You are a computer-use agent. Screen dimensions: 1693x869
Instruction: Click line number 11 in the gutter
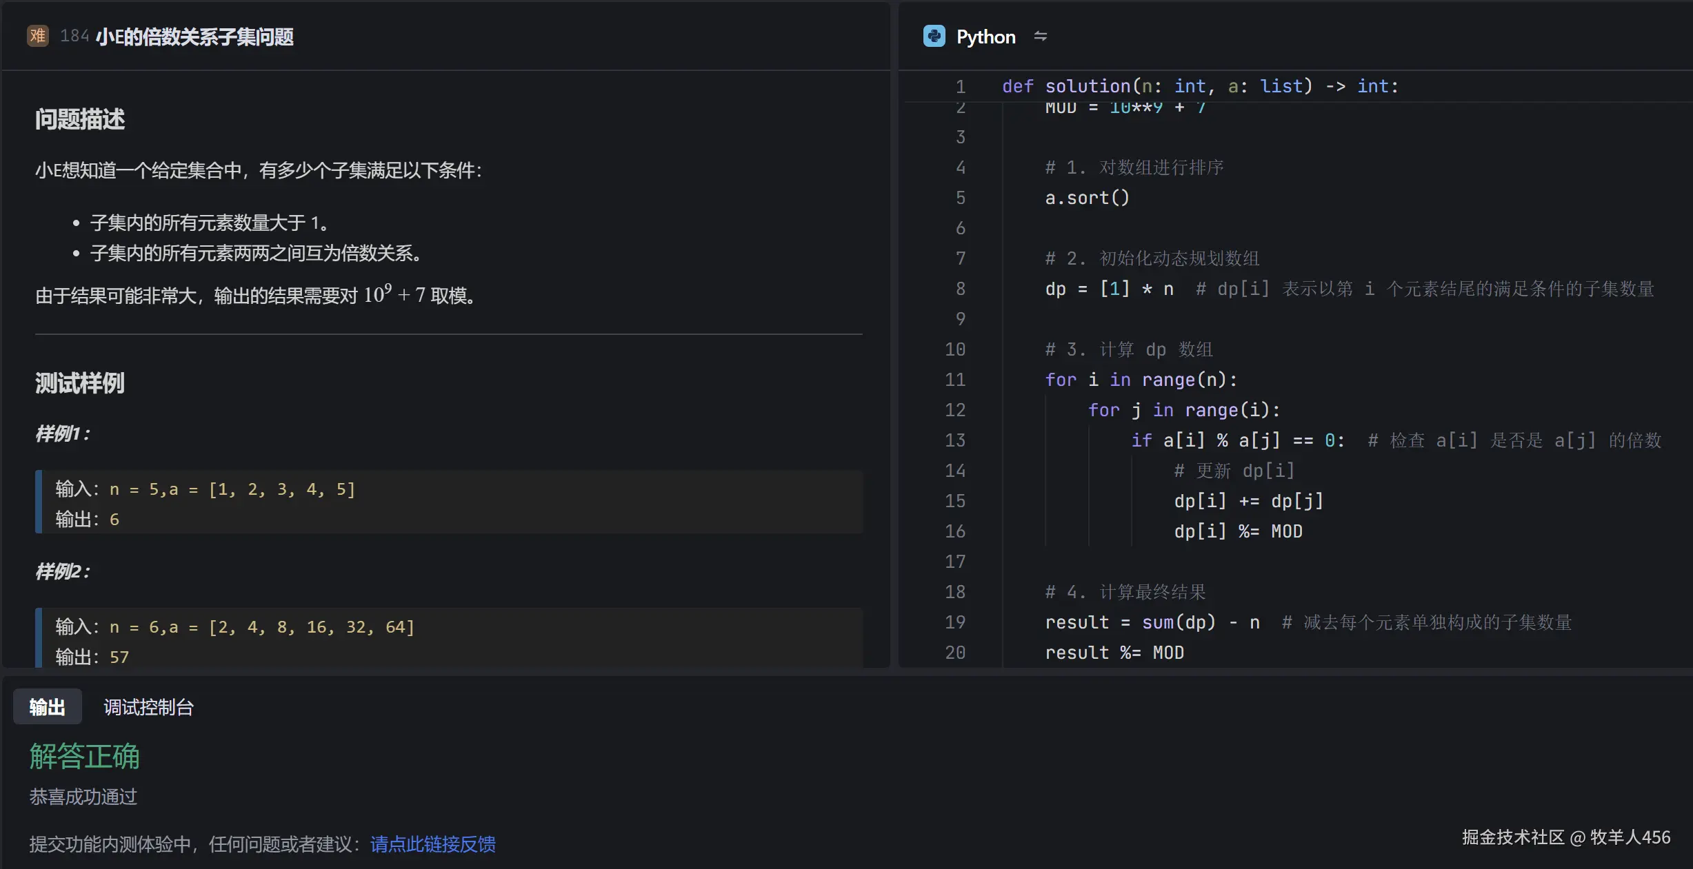(x=954, y=380)
